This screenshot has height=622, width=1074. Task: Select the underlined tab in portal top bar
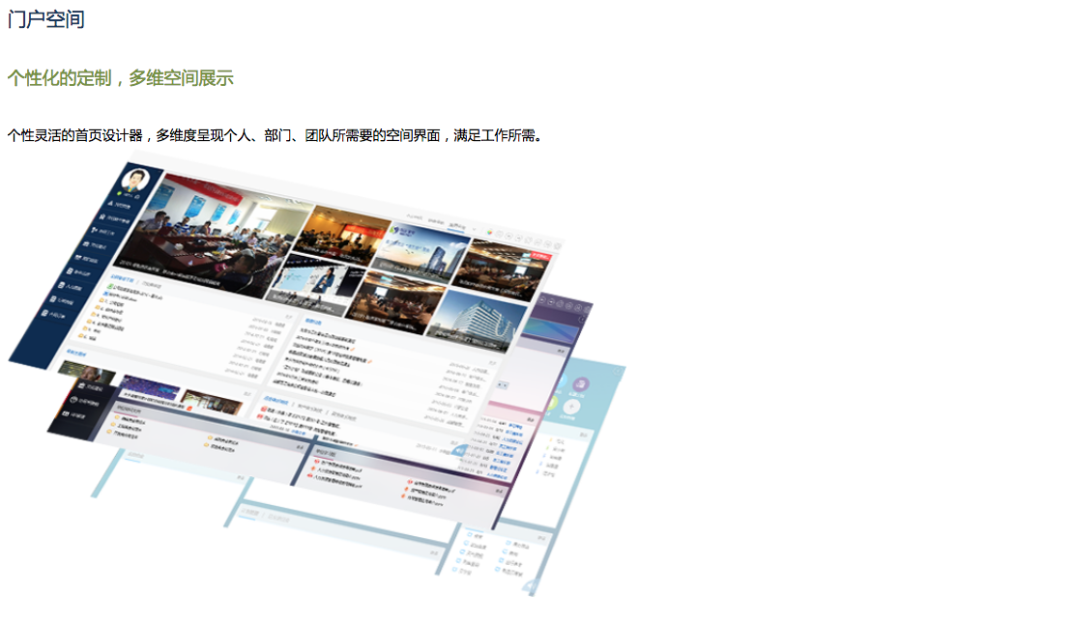coord(456,226)
